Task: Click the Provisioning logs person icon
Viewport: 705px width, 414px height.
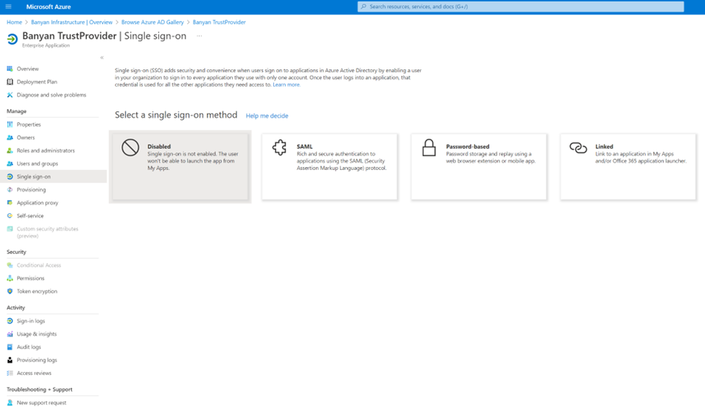Action: click(10, 360)
